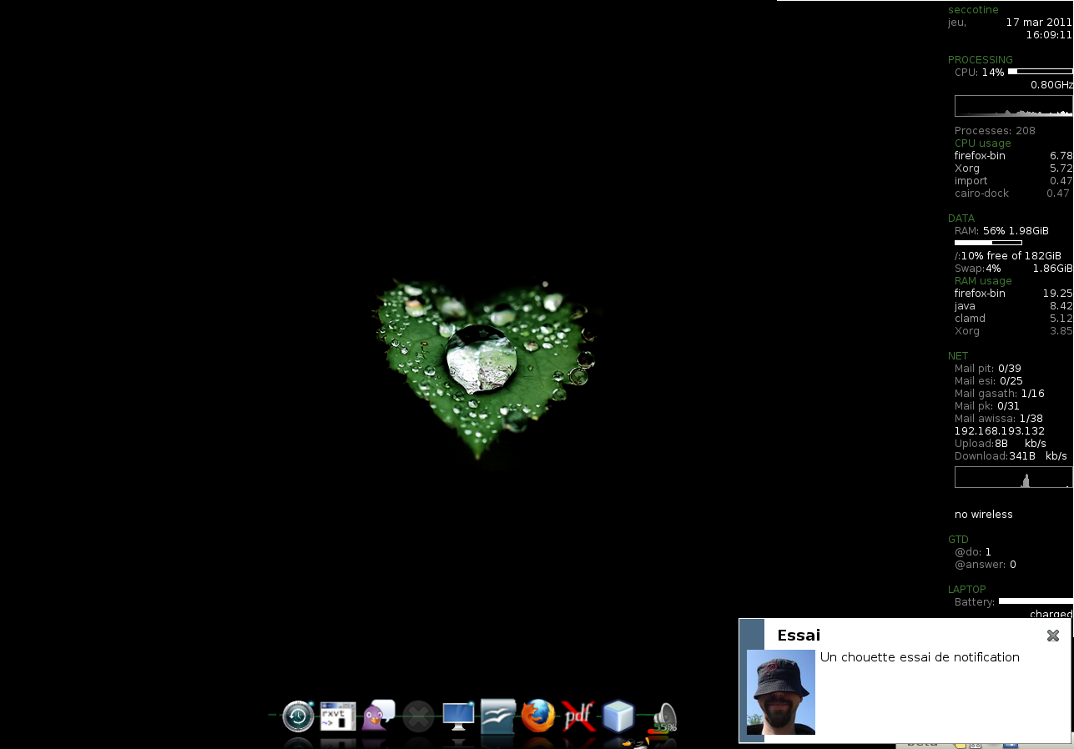Click the '@do: 1' line

coord(973,552)
